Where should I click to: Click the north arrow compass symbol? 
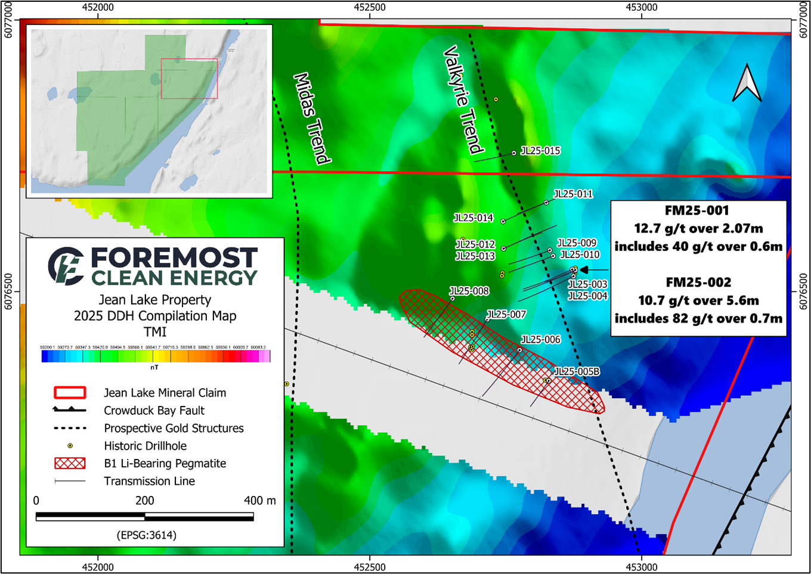(x=747, y=83)
